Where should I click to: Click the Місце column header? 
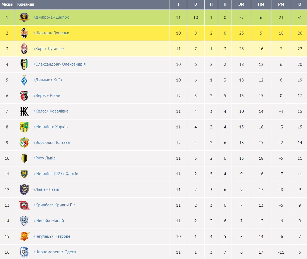click(x=7, y=4)
